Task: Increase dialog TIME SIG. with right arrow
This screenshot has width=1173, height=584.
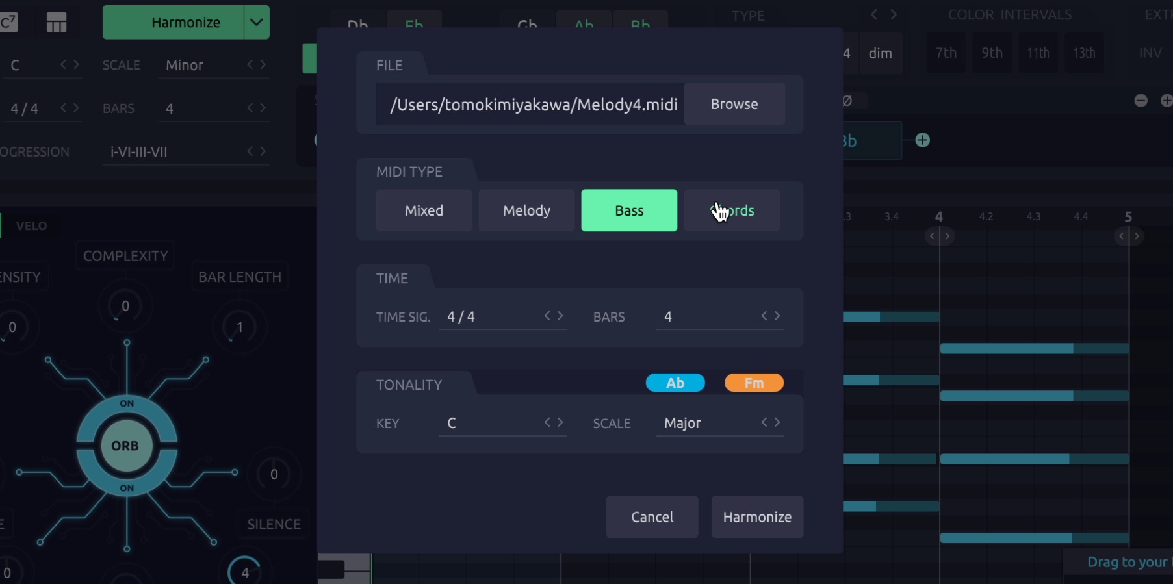Action: pyautogui.click(x=560, y=316)
